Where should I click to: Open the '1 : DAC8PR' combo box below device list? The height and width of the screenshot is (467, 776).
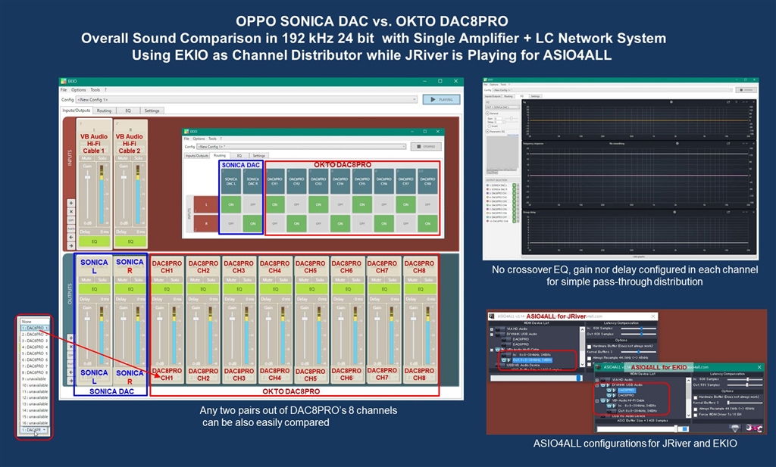tap(35, 430)
